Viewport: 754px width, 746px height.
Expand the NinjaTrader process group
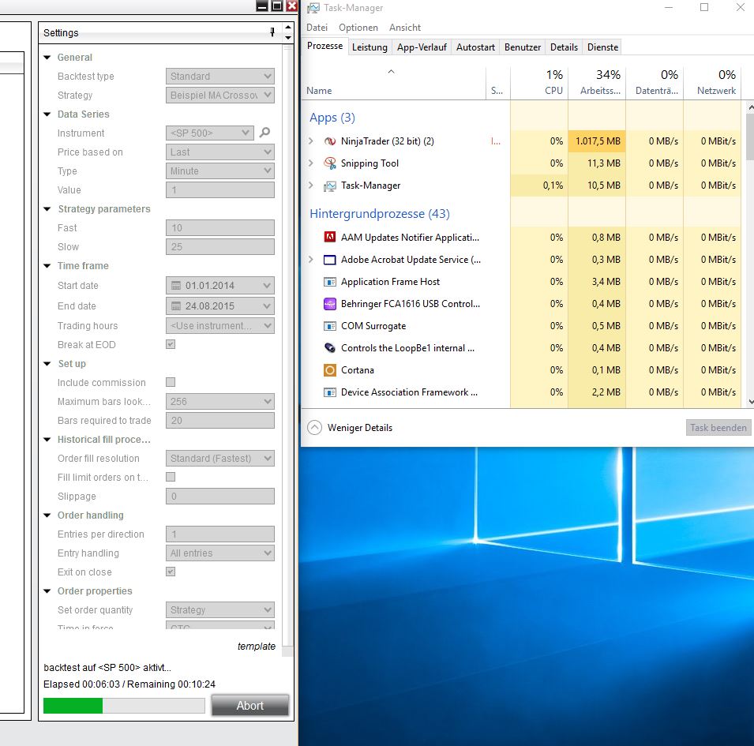(x=311, y=141)
